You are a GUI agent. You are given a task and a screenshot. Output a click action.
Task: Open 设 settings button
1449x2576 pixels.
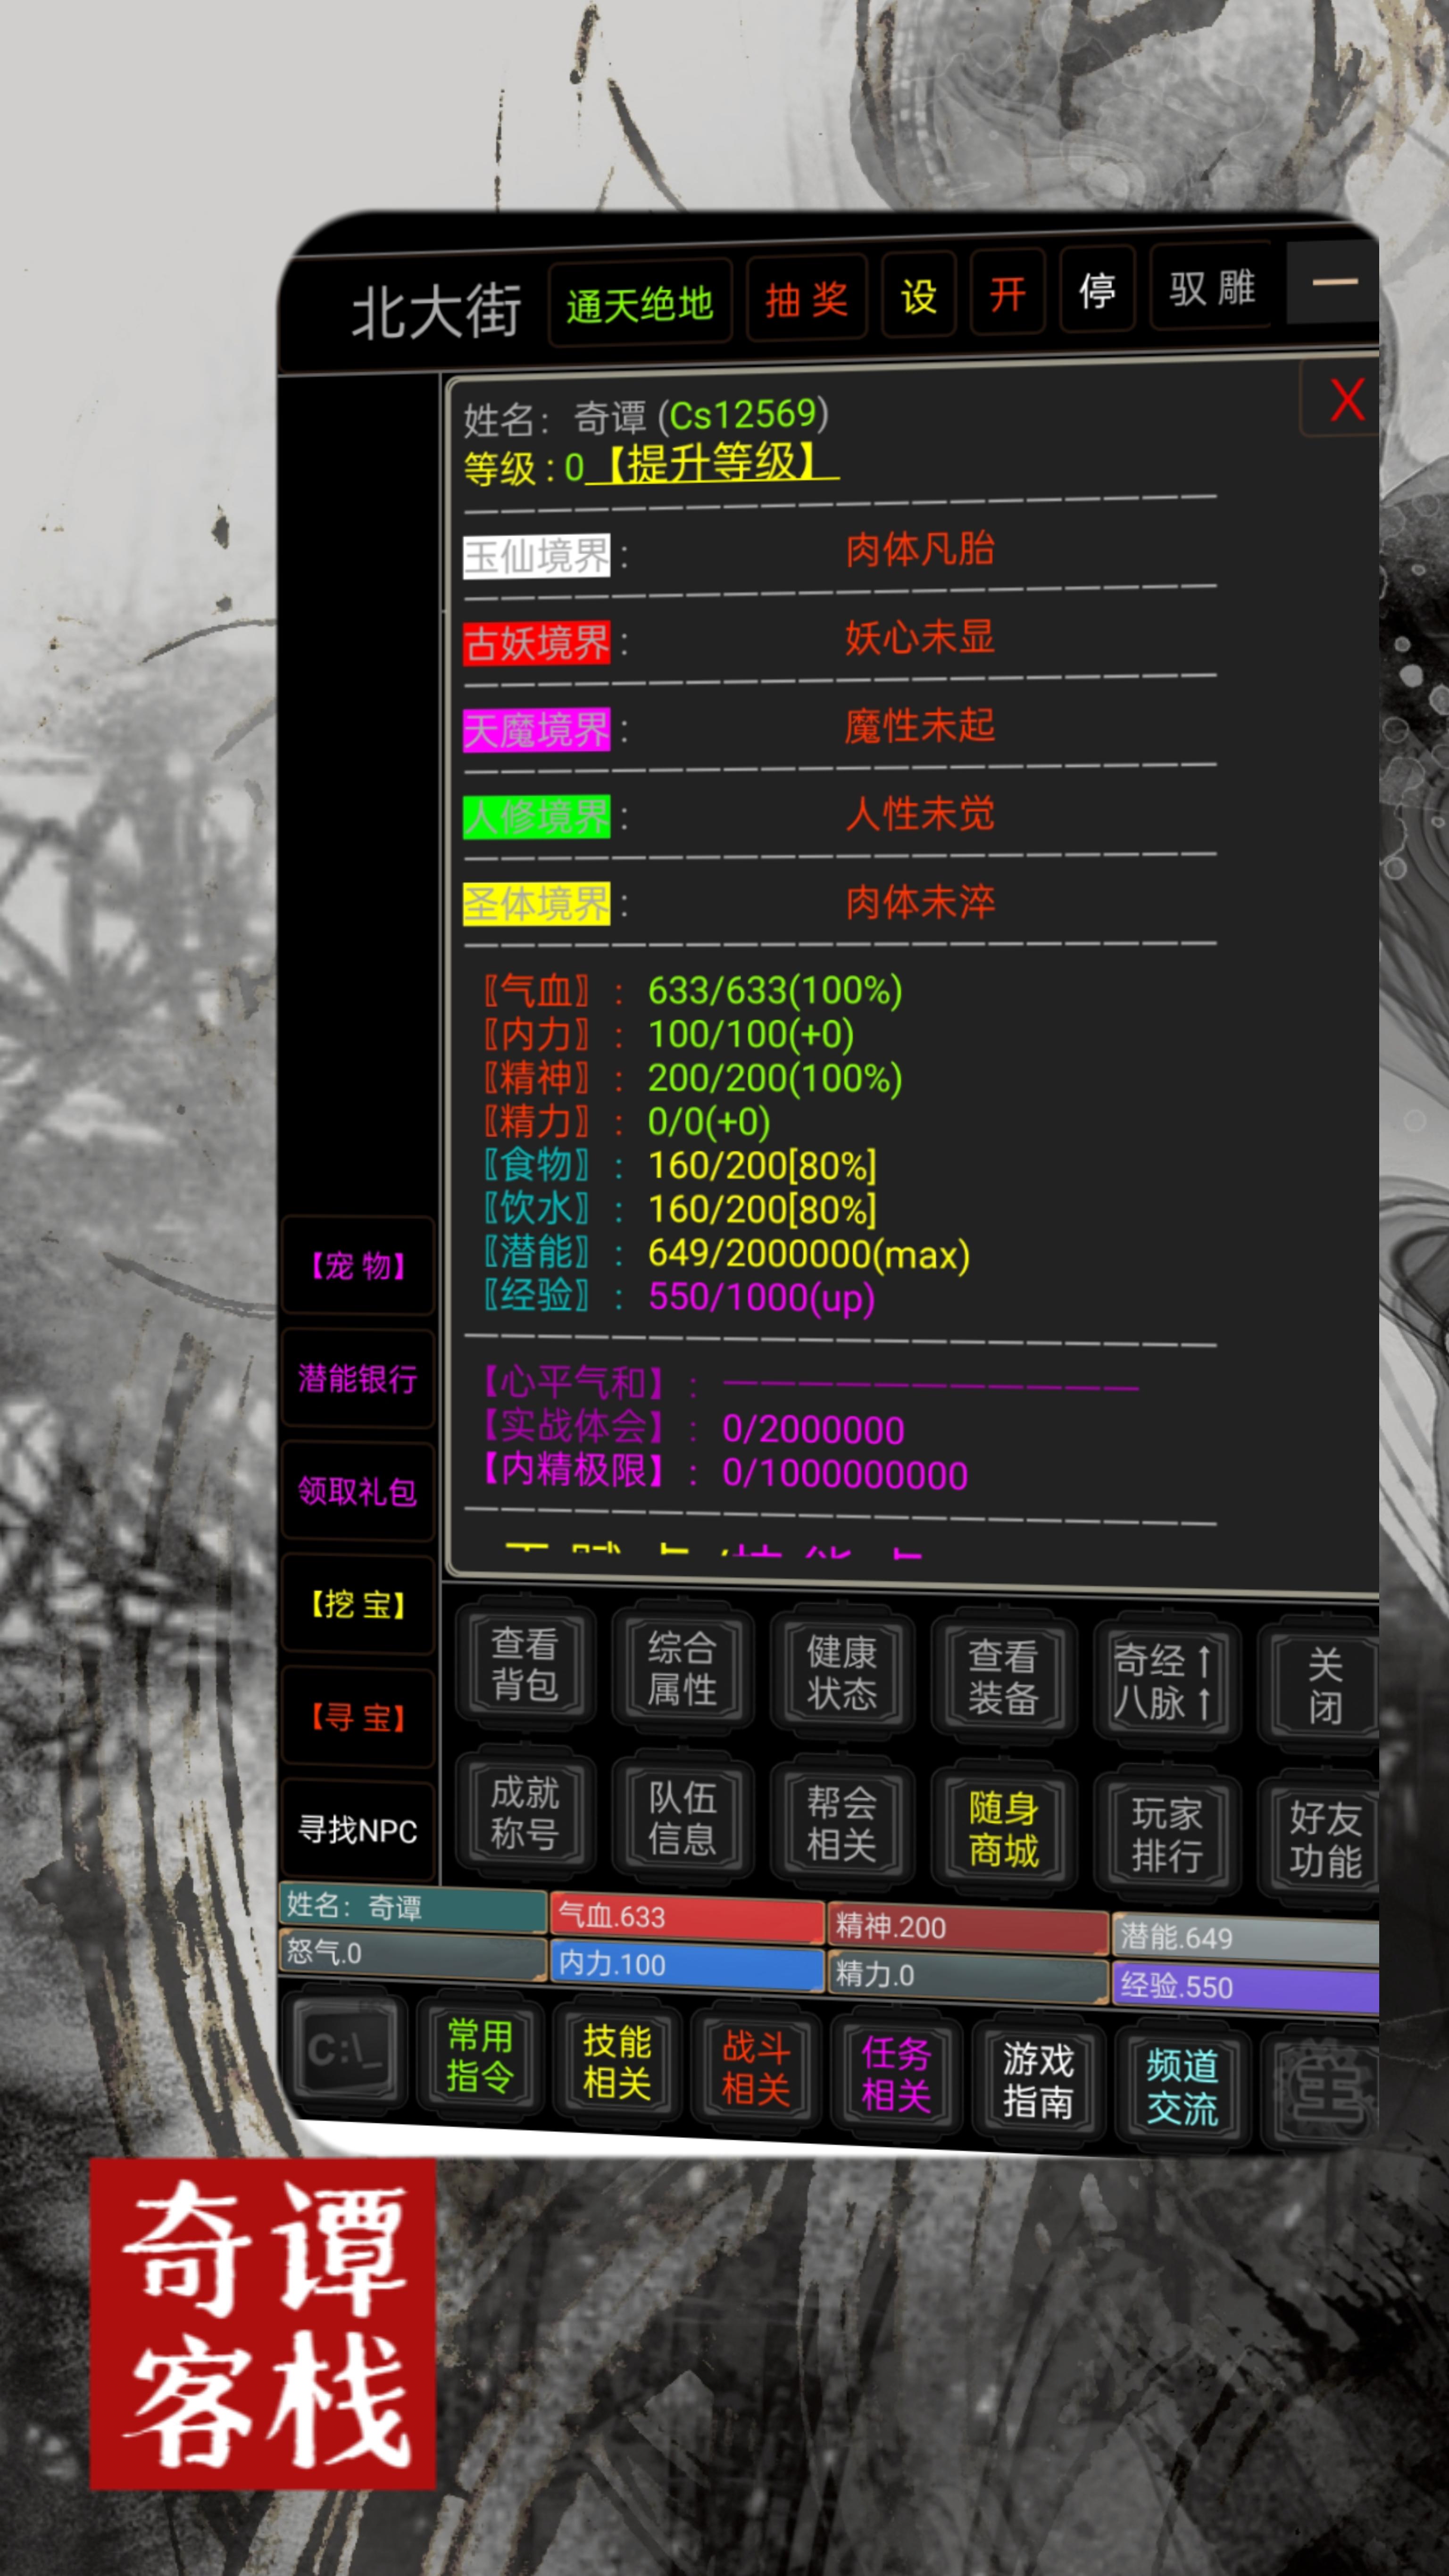918,296
